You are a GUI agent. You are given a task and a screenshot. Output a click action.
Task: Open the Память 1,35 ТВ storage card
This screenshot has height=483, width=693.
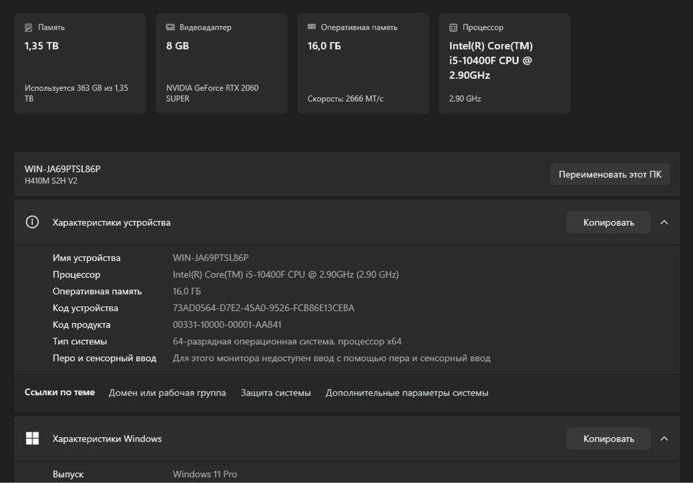click(x=80, y=63)
